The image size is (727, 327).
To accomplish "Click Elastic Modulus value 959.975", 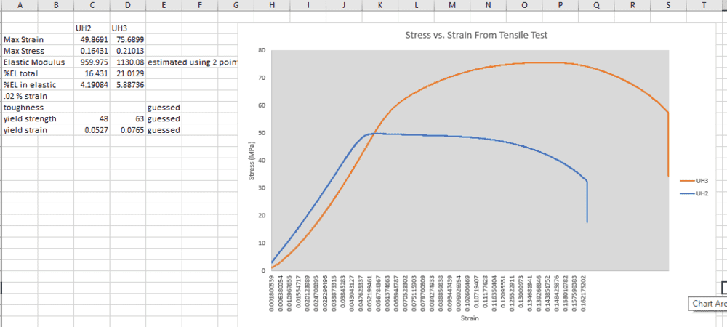I will (x=92, y=62).
